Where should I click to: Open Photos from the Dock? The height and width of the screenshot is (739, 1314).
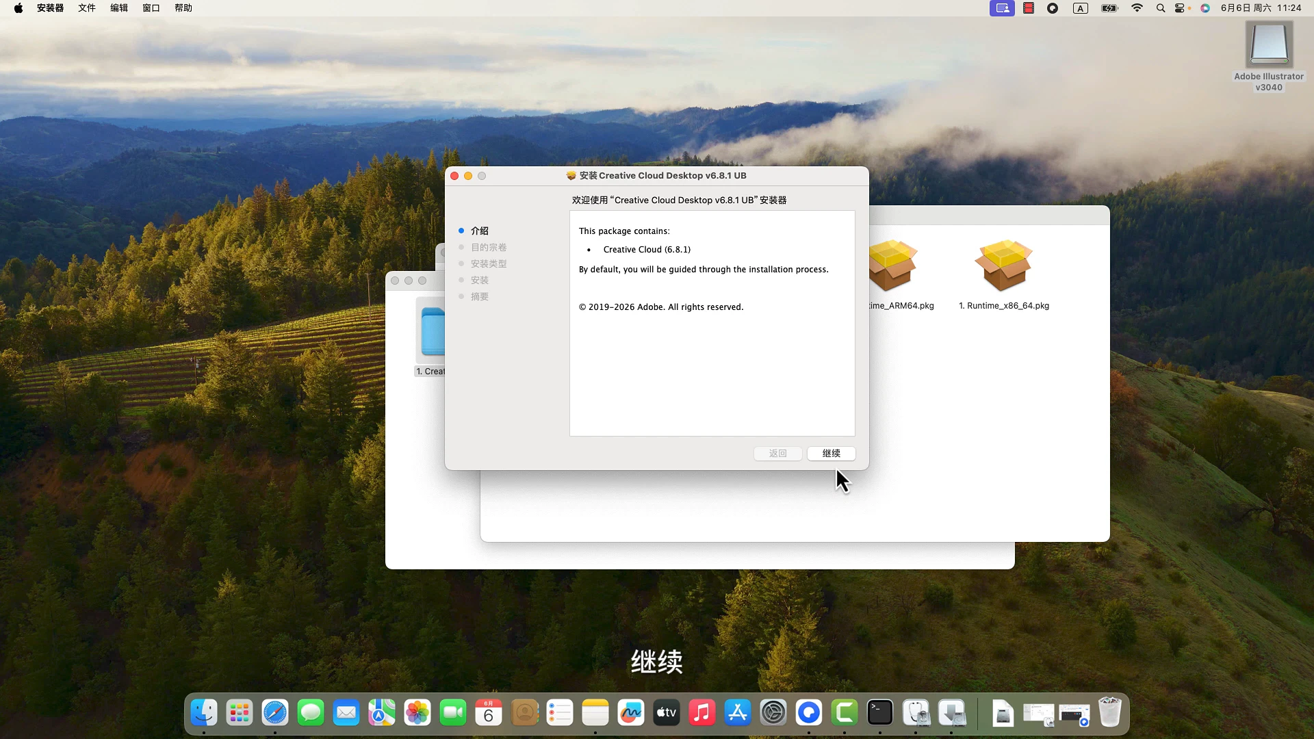click(x=417, y=713)
